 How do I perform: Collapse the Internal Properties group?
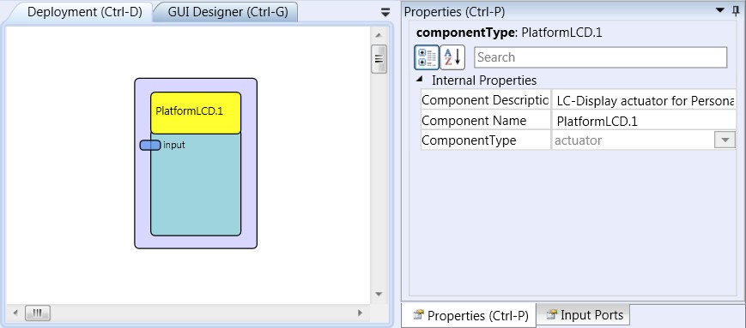(x=419, y=80)
